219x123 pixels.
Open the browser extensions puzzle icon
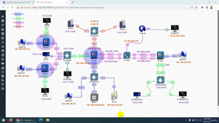point(202,8)
